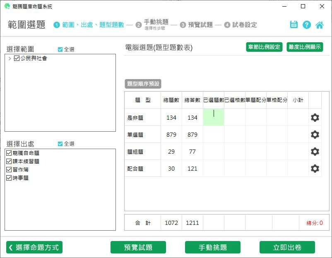332x258 pixels.
Task: Uncheck 時事題 source checkbox
Action: point(9,178)
